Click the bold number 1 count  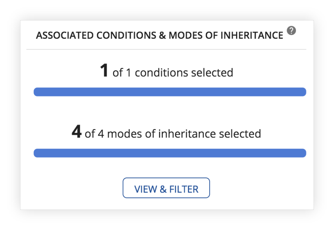pyautogui.click(x=104, y=70)
